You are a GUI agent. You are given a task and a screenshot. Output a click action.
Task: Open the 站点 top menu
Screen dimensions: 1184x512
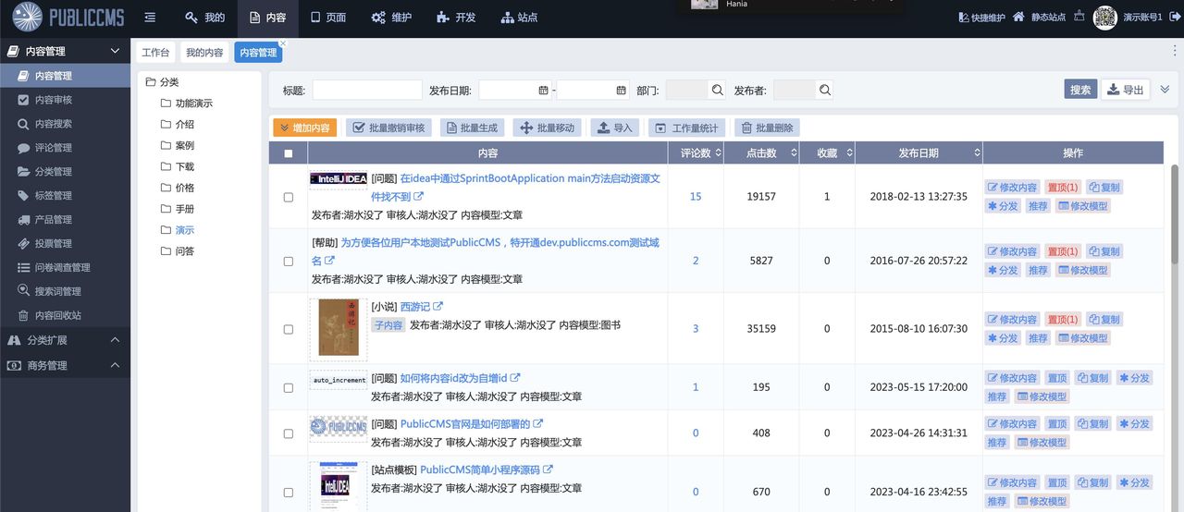point(519,18)
